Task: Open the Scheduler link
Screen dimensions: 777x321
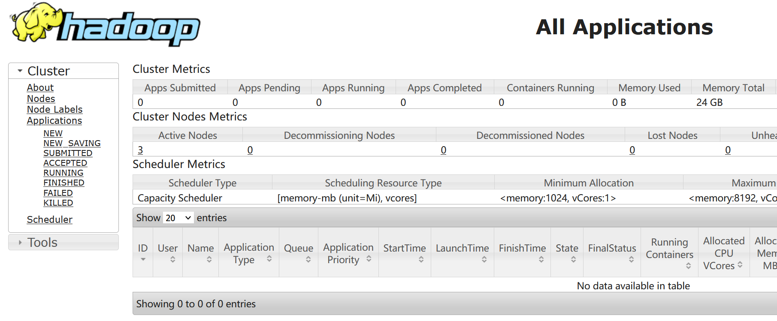Action: point(50,219)
